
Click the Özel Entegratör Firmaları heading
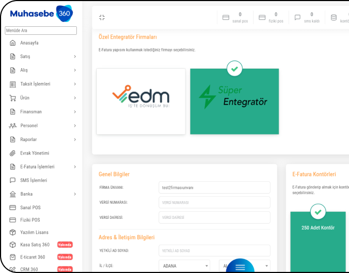tap(128, 37)
